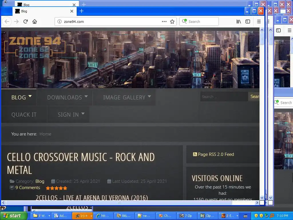Select Blog tab in background window
This screenshot has height=220, width=293.
[x=47, y=4]
